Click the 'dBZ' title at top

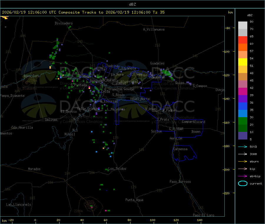tap(132, 4)
